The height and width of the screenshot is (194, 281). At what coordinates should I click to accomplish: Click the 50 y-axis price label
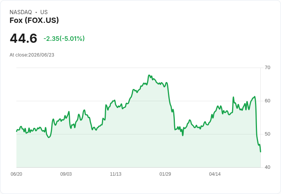[x=267, y=134]
